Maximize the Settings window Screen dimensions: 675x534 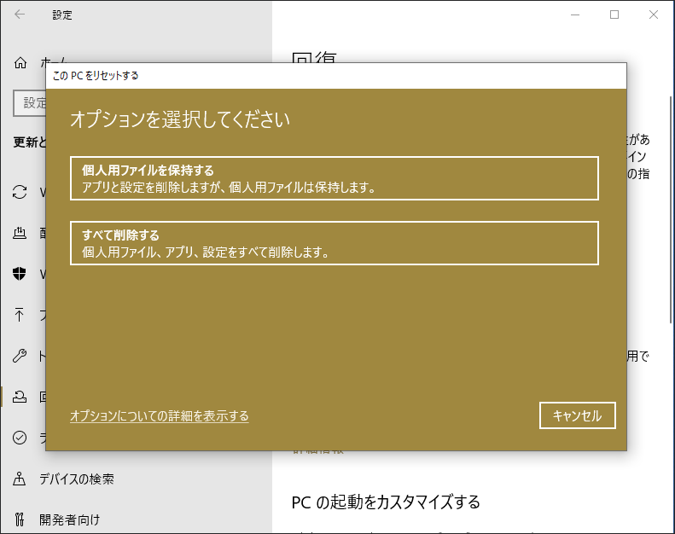614,15
